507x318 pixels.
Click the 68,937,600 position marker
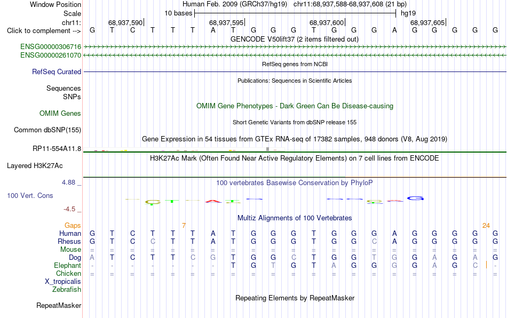[x=327, y=22]
